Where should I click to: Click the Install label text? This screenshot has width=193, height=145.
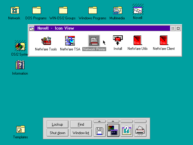(118, 49)
